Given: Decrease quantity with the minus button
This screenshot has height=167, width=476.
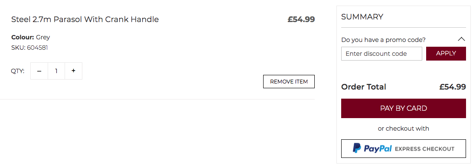Looking at the screenshot, I should click(x=39, y=71).
